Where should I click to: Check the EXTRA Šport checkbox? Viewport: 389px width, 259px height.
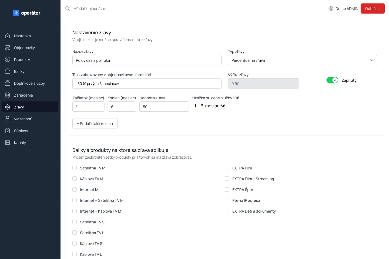227,189
